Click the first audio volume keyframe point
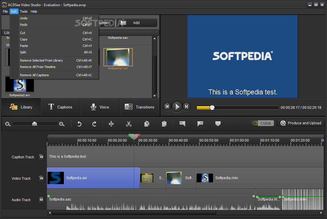 pos(49,196)
